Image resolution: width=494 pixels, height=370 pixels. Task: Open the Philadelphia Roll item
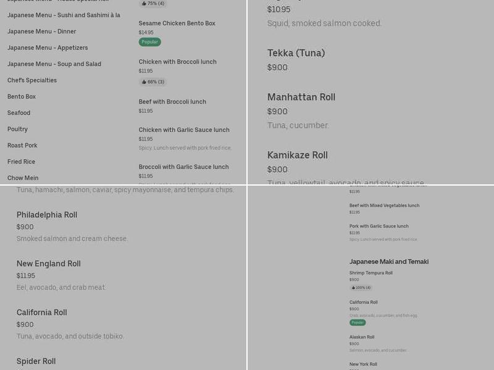46,215
